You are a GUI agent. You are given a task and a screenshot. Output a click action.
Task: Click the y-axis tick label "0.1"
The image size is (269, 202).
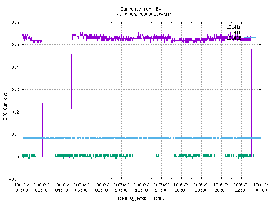[15, 134]
